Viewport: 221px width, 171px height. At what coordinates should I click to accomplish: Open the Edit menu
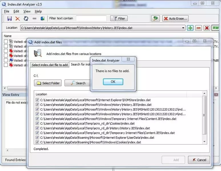coord(16,11)
